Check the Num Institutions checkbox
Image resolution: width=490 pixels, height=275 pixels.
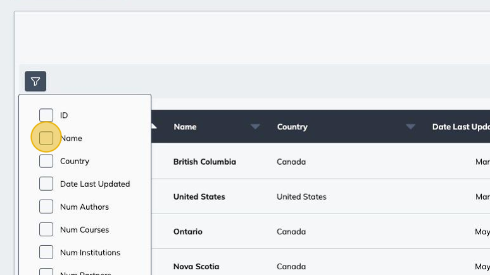(46, 252)
